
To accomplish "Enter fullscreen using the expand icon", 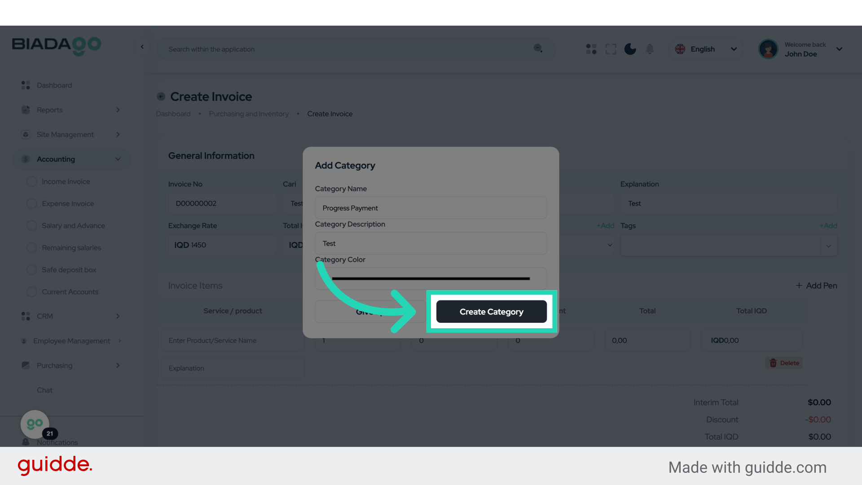I will coord(611,49).
